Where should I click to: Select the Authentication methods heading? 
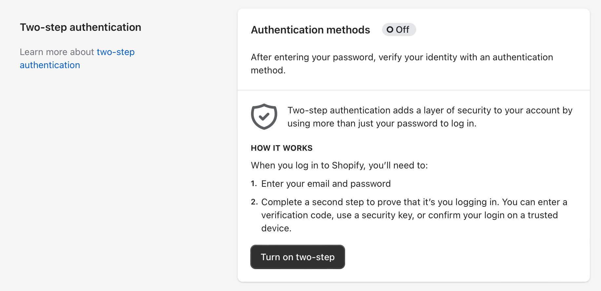click(x=310, y=30)
